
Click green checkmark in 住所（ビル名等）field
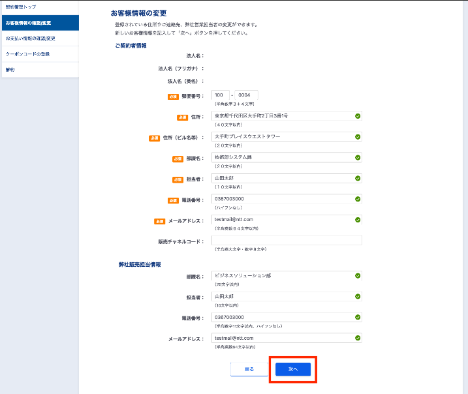[358, 137]
